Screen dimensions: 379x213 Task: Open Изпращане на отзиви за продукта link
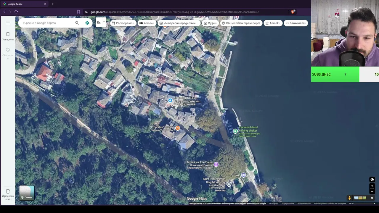330,204
